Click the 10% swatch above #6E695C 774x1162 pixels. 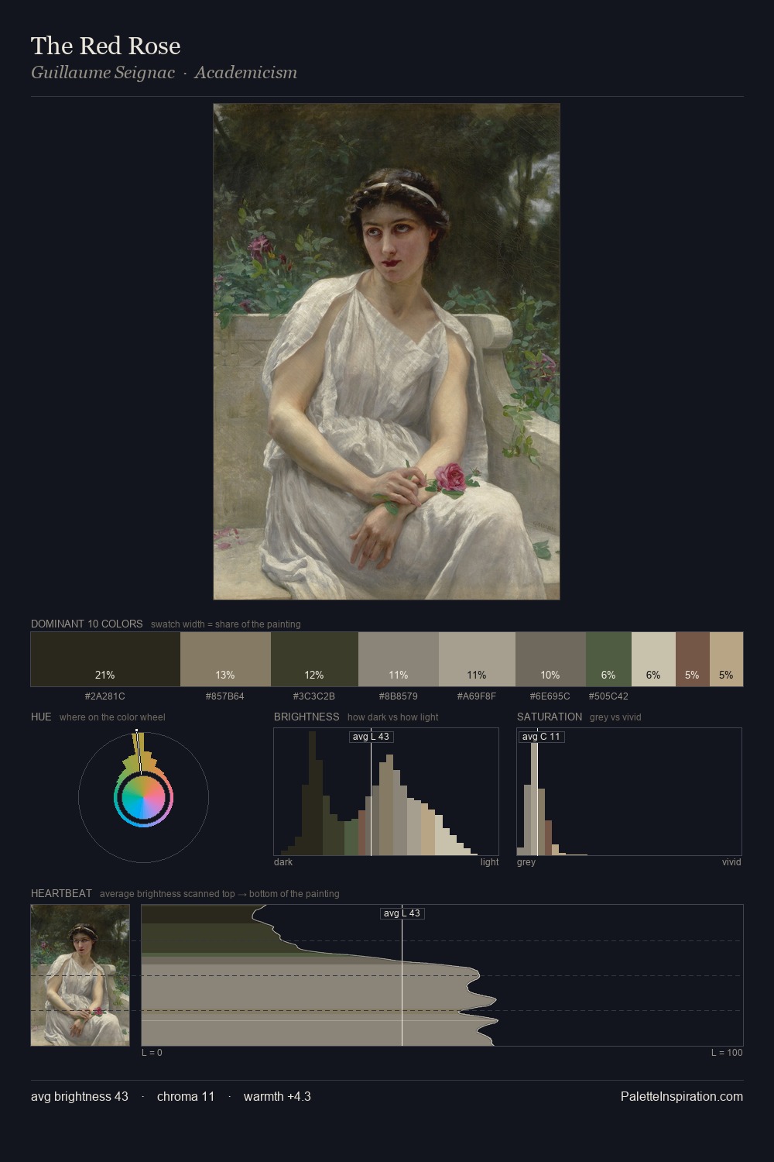point(550,659)
